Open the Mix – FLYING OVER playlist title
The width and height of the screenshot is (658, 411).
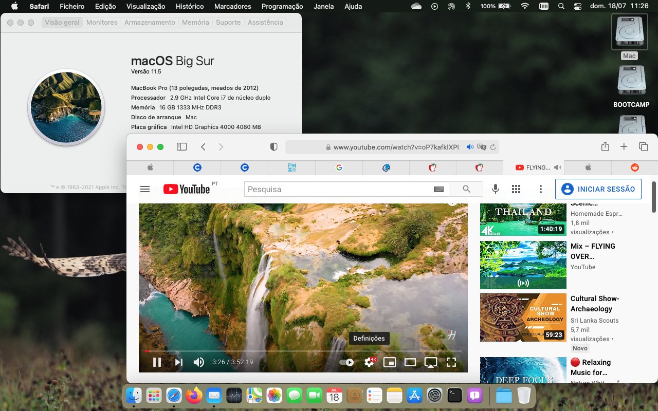tap(593, 251)
